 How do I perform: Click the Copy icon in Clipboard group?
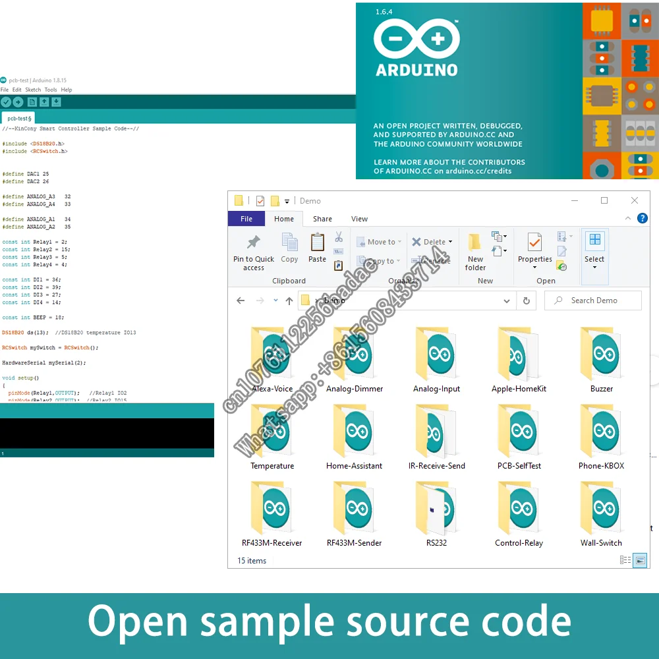tap(289, 248)
